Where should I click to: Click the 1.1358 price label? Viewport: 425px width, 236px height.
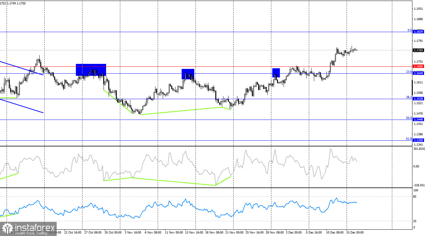coord(418,140)
